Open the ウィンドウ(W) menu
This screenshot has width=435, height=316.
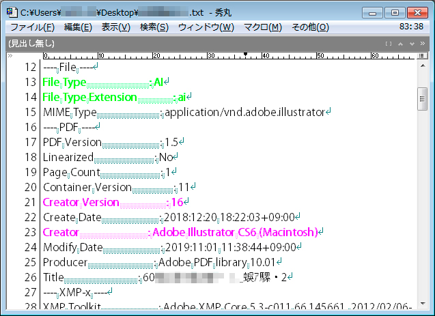coord(206,27)
